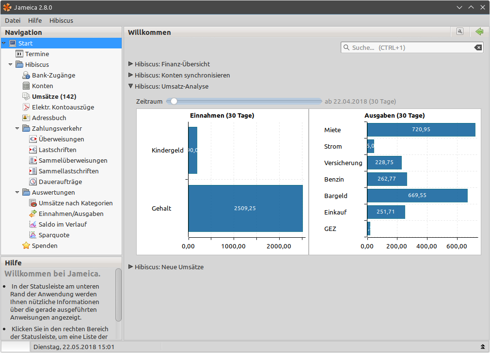Collapse the Hibiscus tree node

pyautogui.click(x=11, y=64)
